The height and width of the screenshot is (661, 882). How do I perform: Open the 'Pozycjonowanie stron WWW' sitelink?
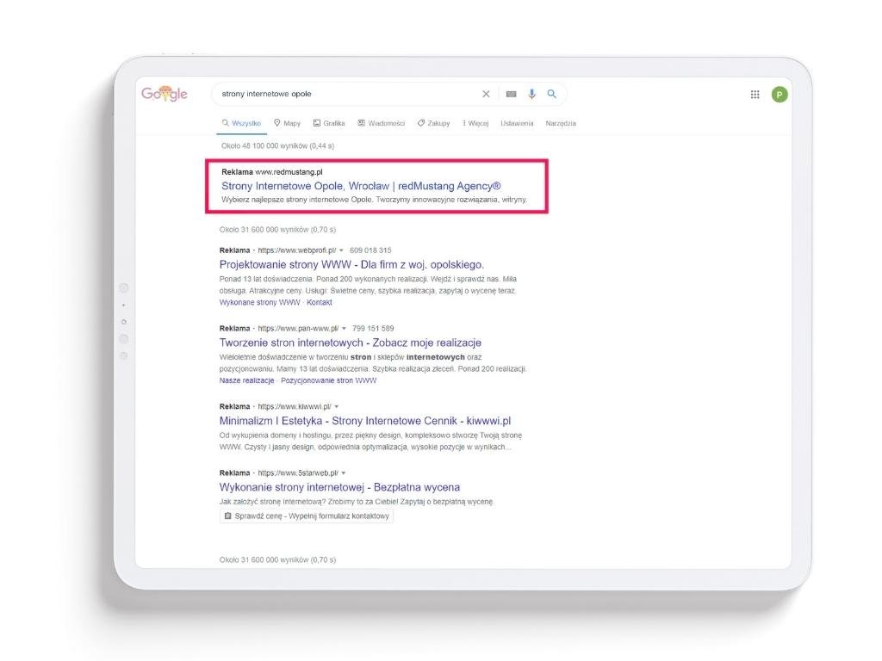click(x=329, y=380)
